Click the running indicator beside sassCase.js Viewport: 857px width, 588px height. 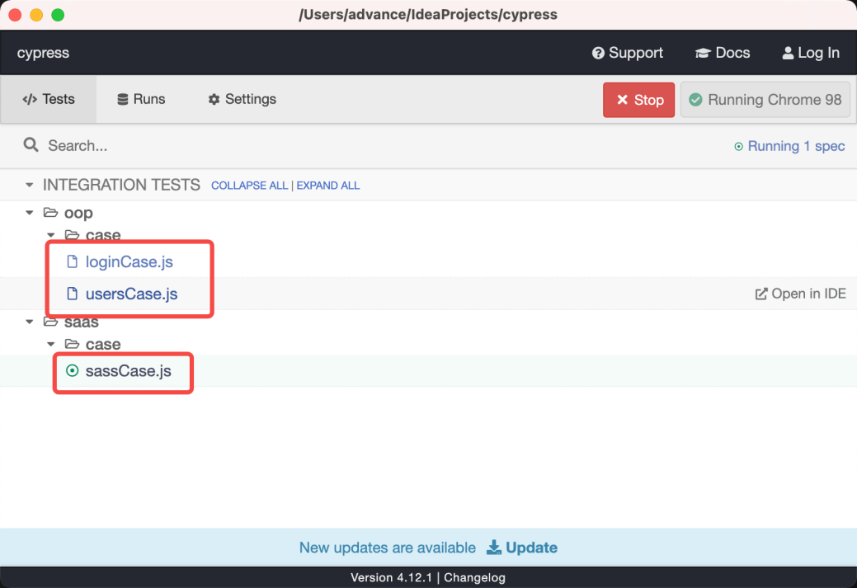(x=72, y=370)
